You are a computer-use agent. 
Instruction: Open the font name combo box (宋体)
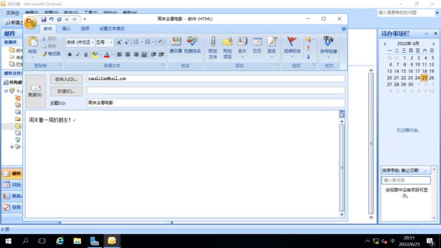point(80,43)
